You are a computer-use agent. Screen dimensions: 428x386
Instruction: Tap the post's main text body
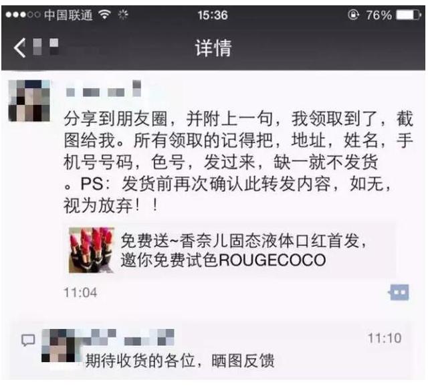coord(238,162)
